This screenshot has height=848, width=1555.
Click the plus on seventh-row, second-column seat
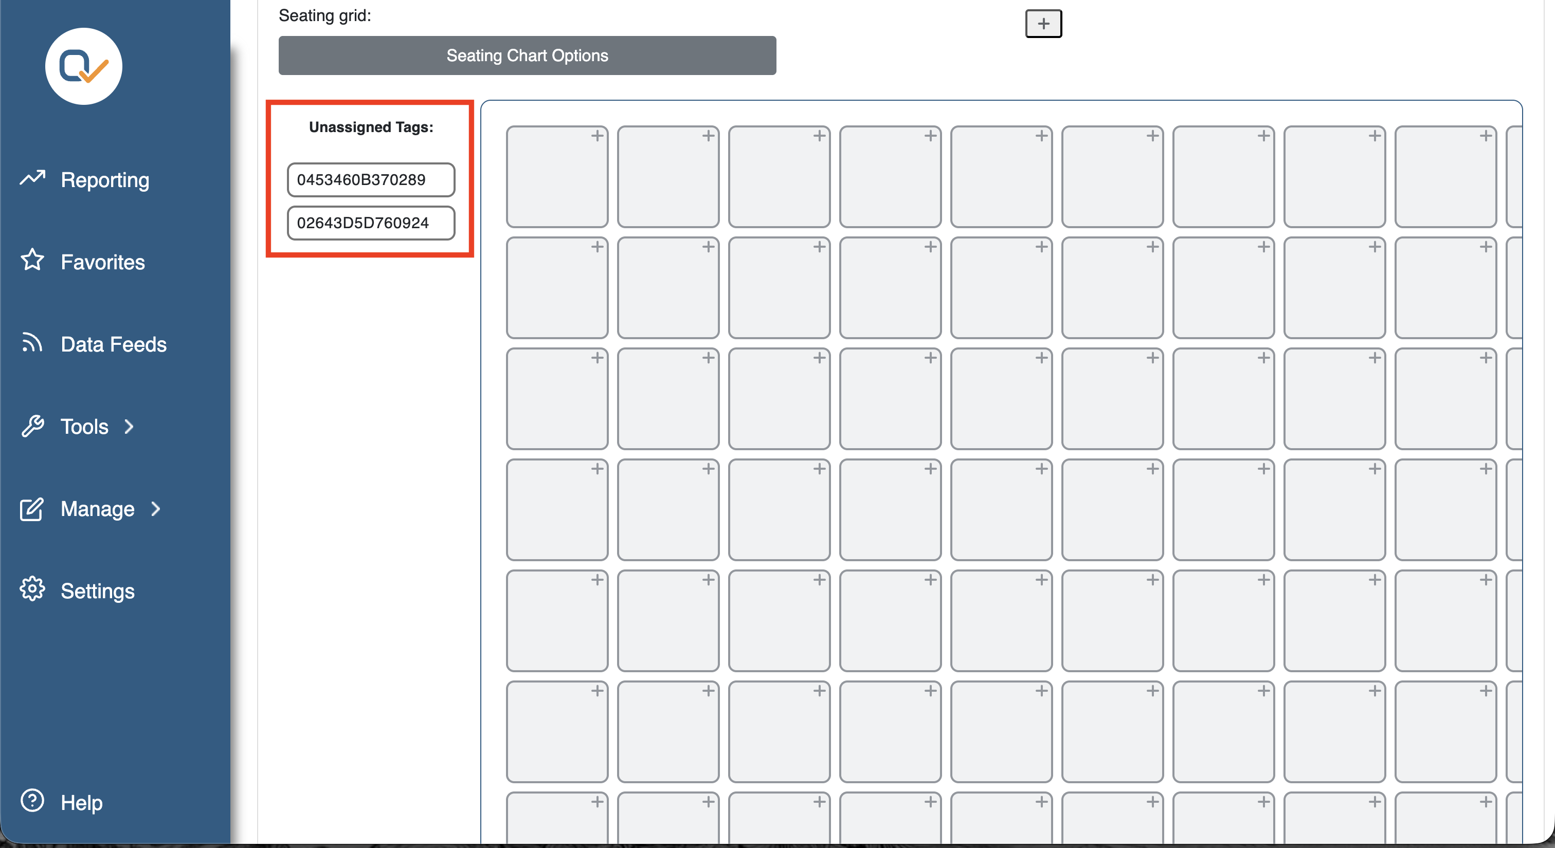coord(708,802)
